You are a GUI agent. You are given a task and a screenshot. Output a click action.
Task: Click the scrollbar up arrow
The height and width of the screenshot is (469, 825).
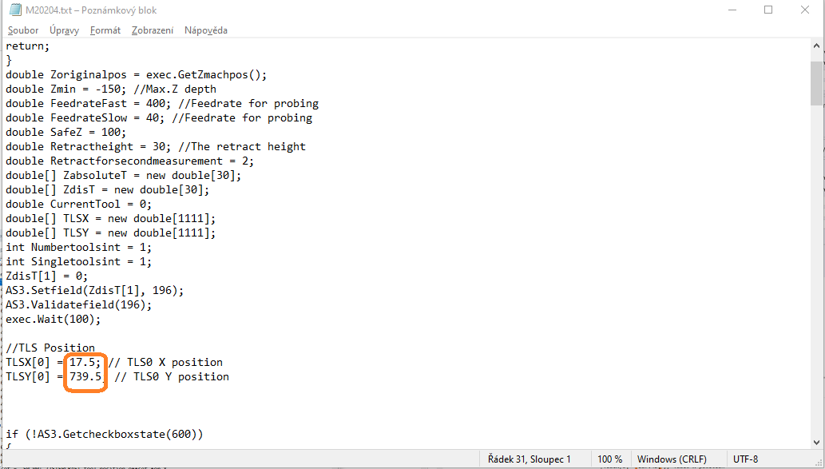pyautogui.click(x=816, y=46)
